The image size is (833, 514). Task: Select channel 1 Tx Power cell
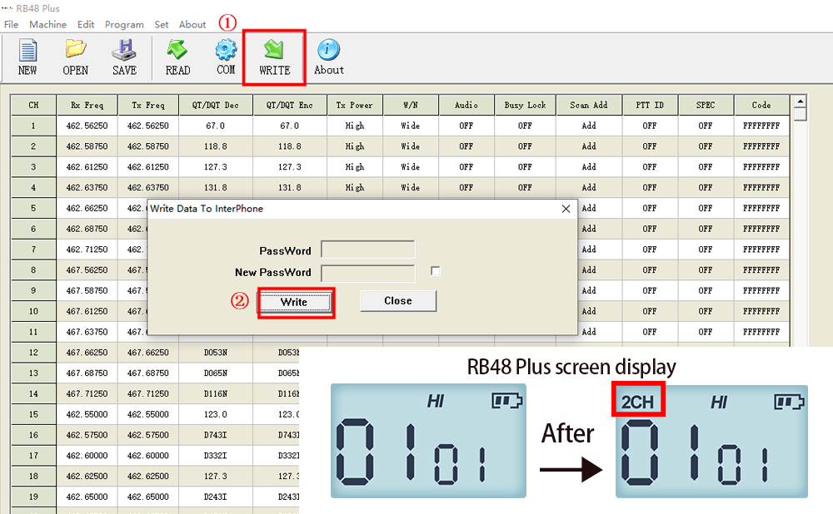355,126
